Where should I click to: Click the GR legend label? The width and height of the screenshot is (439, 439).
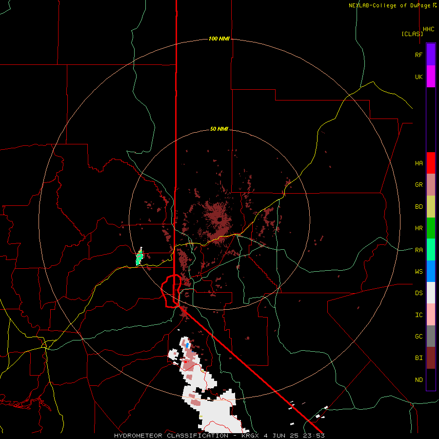click(419, 185)
